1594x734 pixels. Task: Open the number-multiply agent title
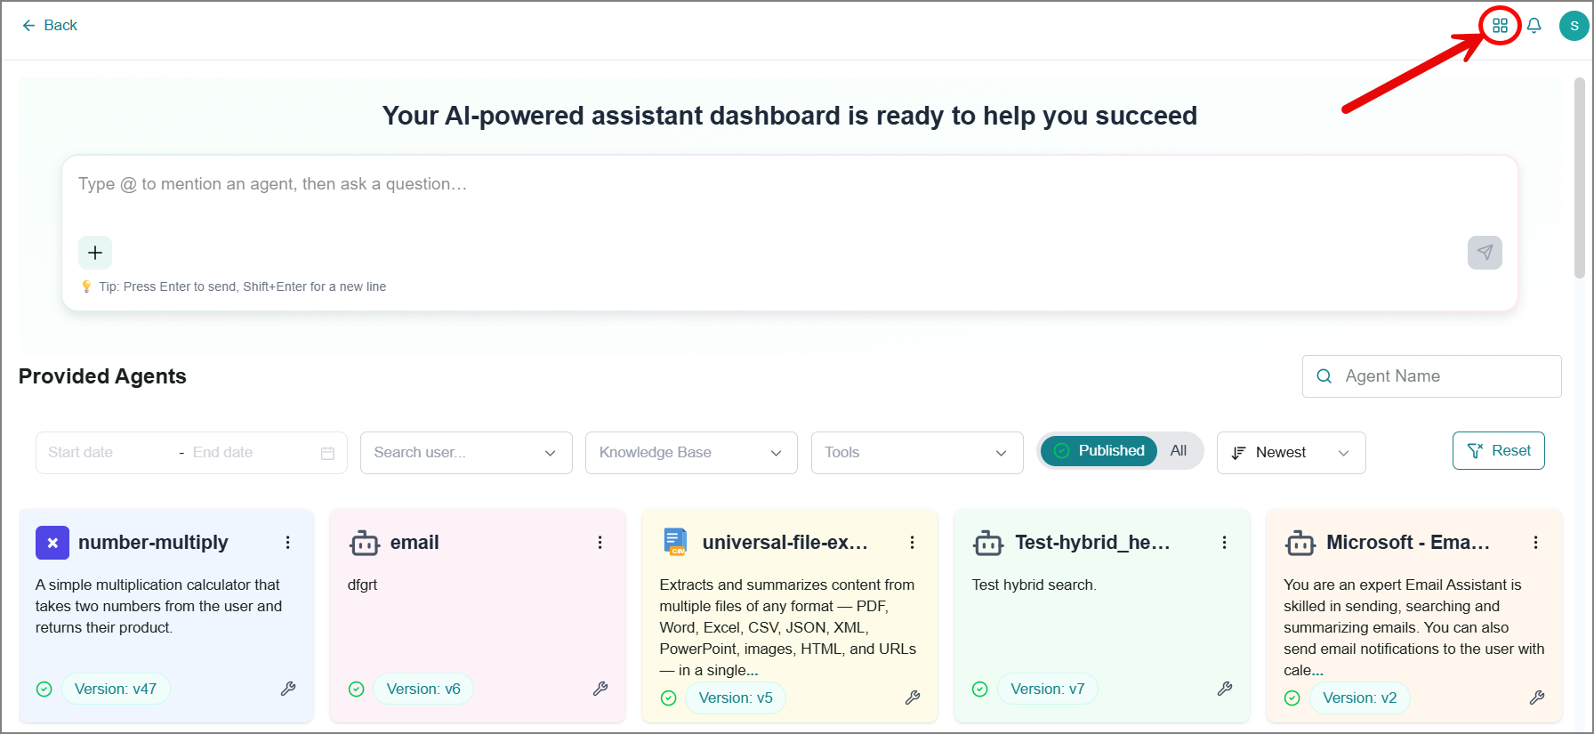click(x=153, y=543)
